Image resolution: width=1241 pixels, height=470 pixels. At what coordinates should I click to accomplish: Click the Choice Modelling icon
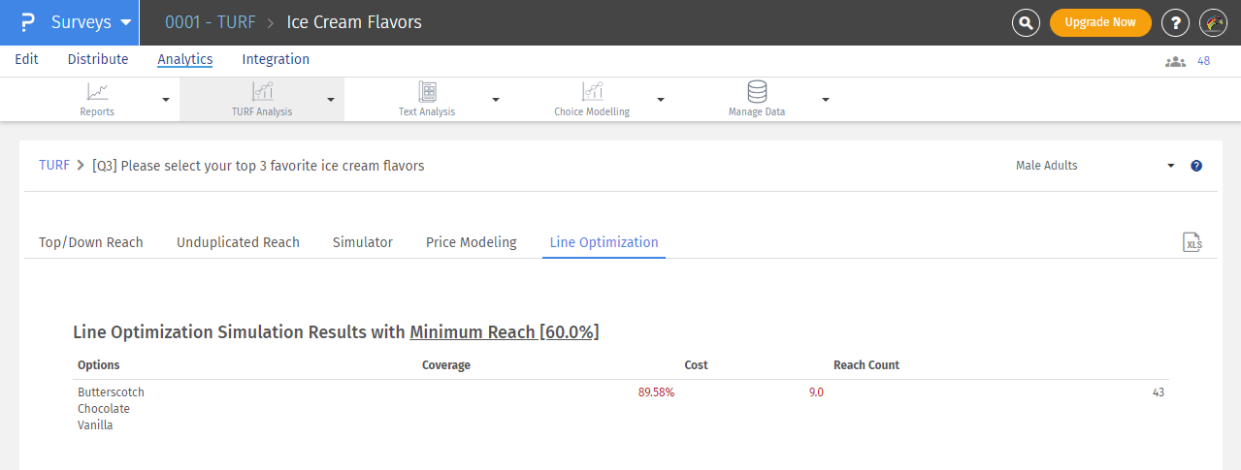pos(592,92)
